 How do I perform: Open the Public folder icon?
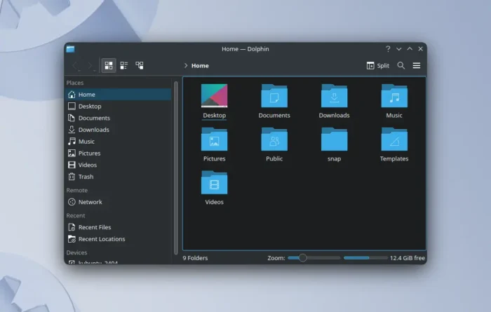click(x=274, y=140)
